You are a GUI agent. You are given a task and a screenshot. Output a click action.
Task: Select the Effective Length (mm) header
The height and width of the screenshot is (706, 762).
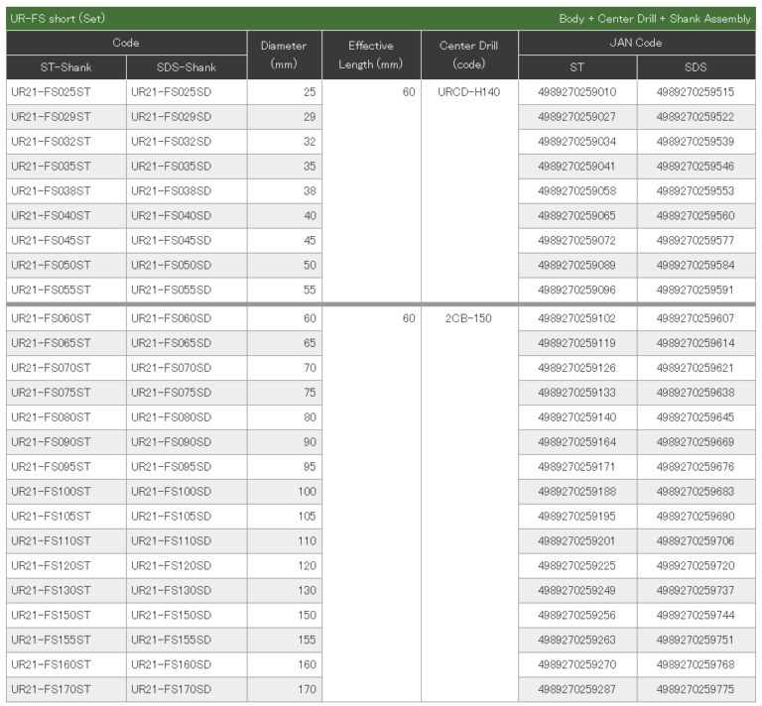(371, 56)
